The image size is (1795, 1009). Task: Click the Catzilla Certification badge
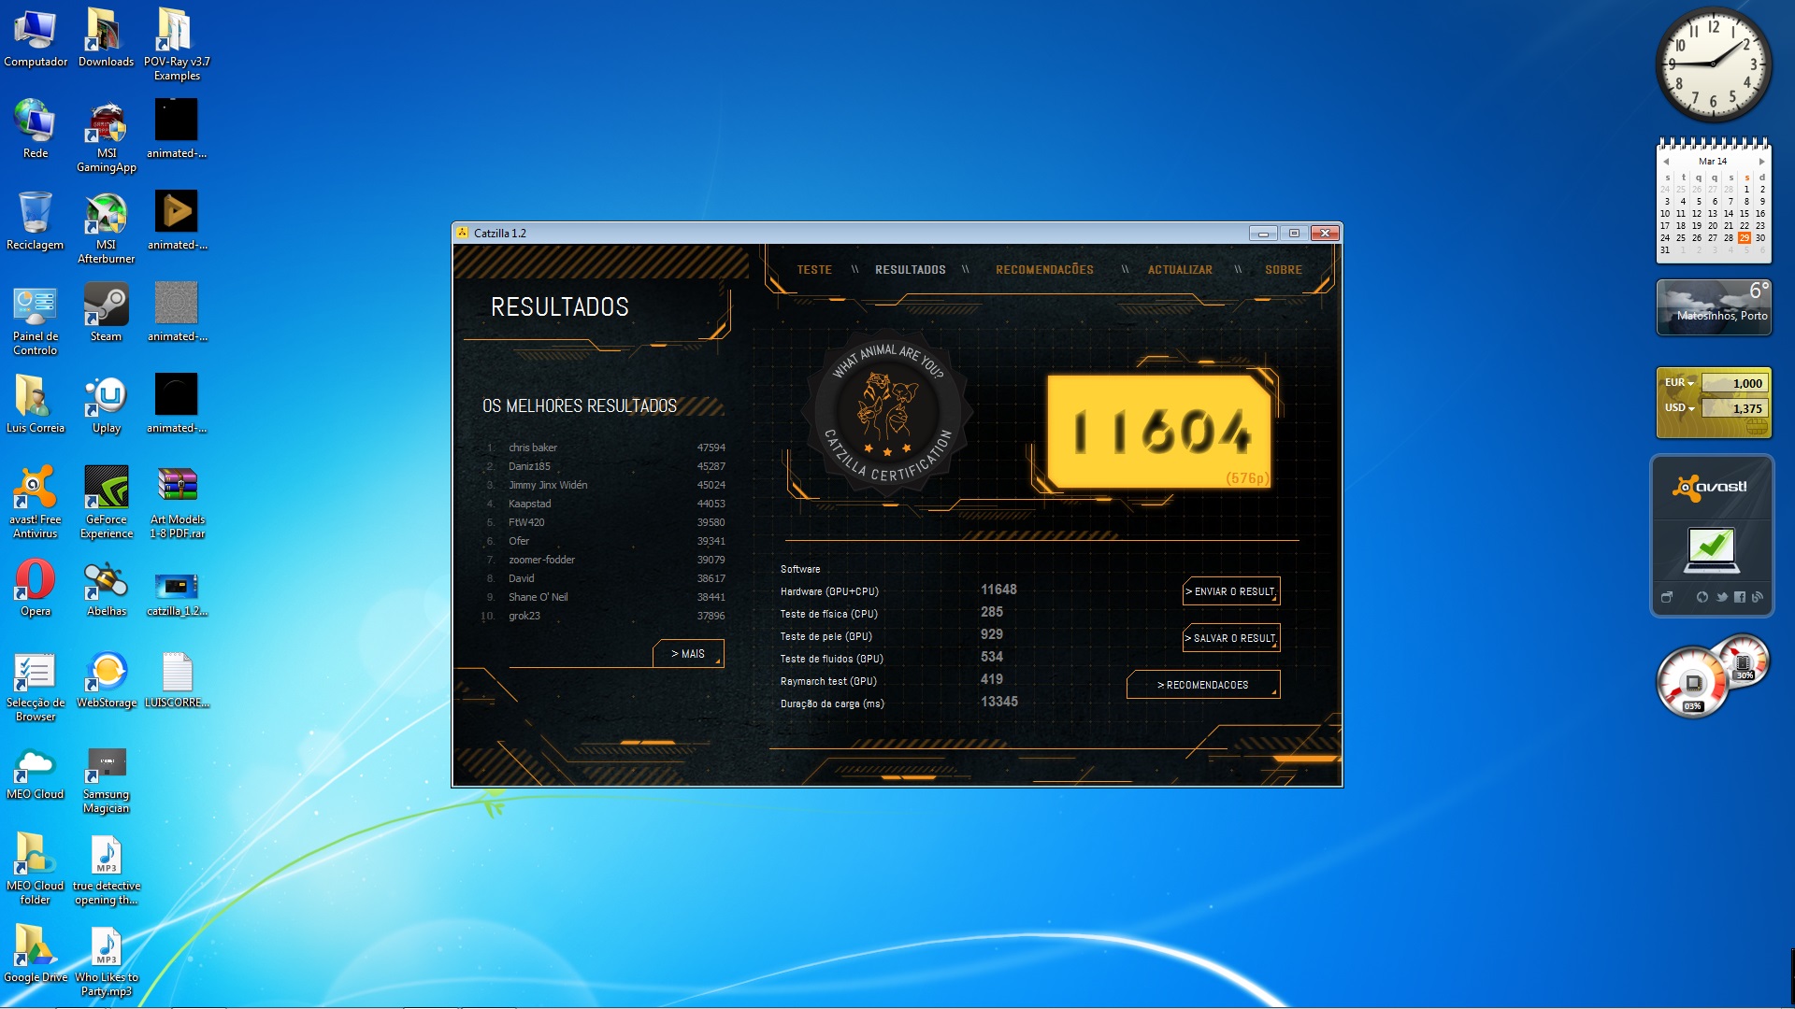pyautogui.click(x=888, y=414)
